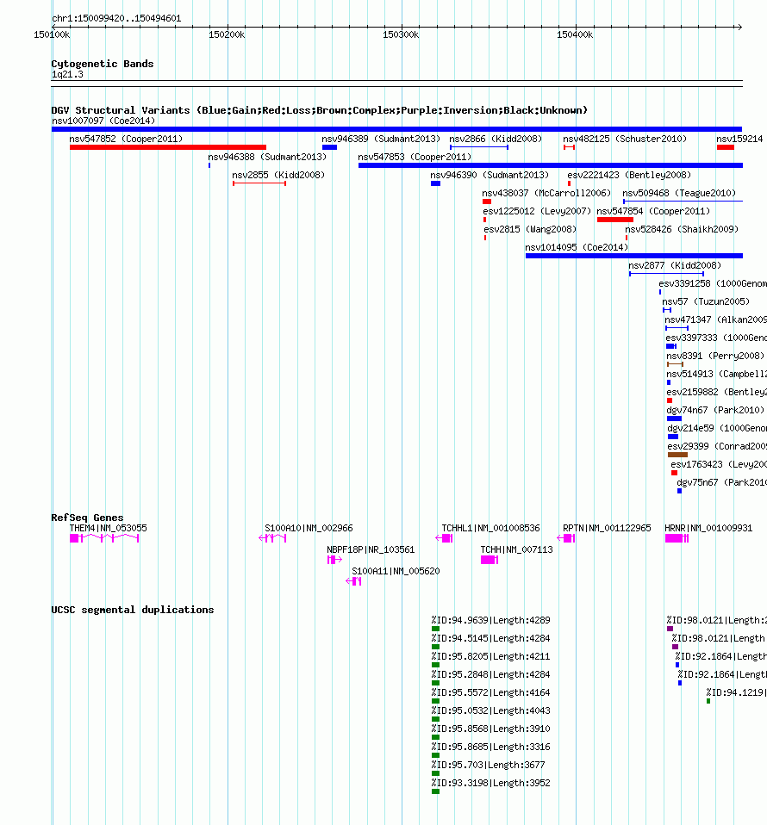Select the nsv57 (Tuzun2005) label
Image resolution: width=767 pixels, height=825 pixels.
(x=706, y=301)
